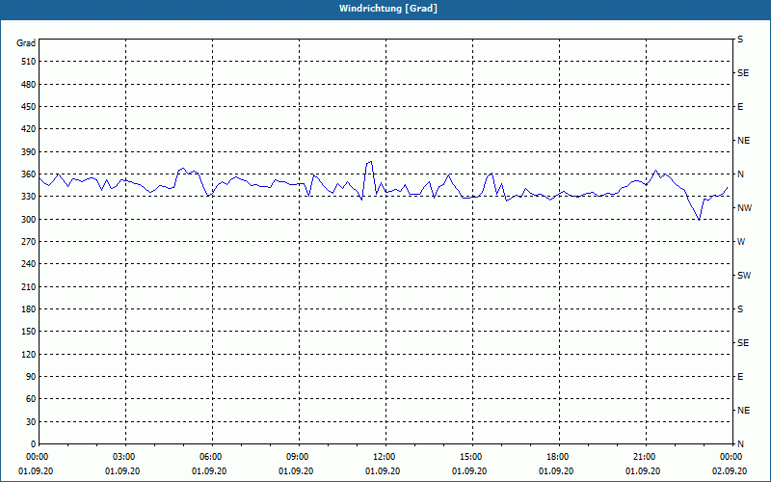Click the 30 y-axis value
This screenshot has width=771, height=482.
tap(31, 422)
